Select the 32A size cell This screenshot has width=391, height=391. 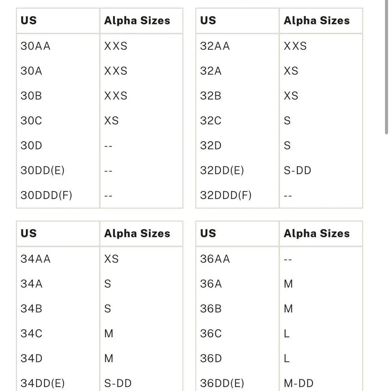pos(211,71)
